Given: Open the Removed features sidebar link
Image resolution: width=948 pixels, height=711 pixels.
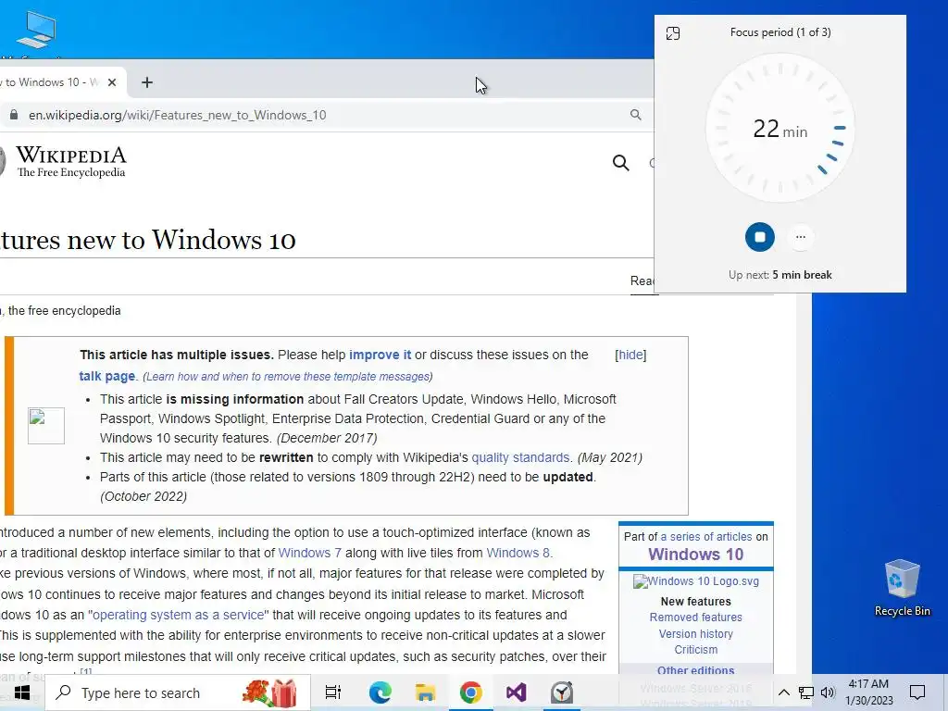Looking at the screenshot, I should pos(696,617).
